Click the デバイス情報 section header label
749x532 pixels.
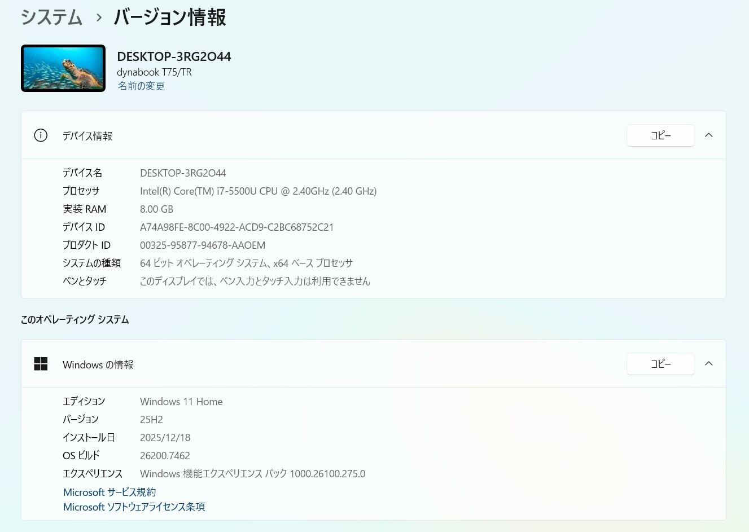click(87, 136)
